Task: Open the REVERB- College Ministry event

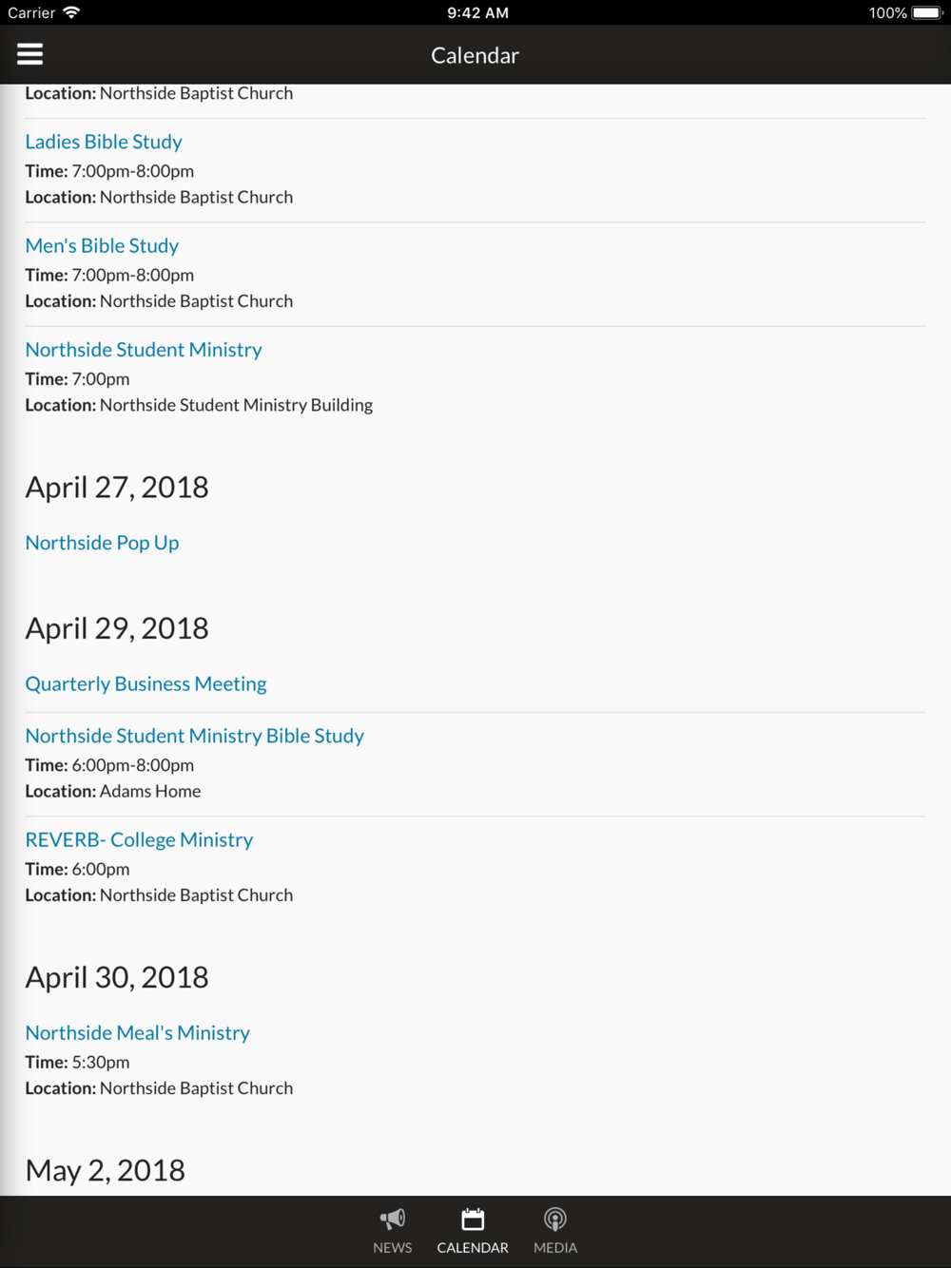Action: click(139, 840)
